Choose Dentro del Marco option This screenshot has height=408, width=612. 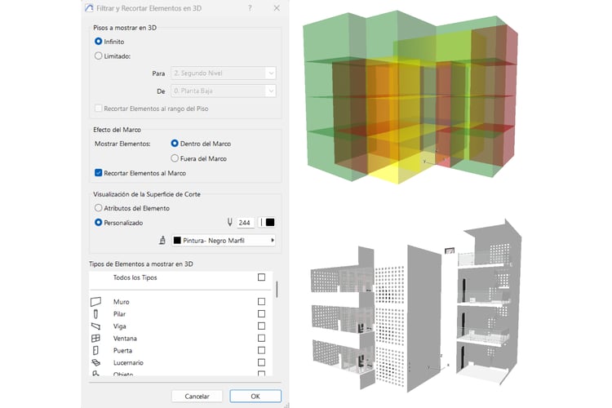(175, 144)
